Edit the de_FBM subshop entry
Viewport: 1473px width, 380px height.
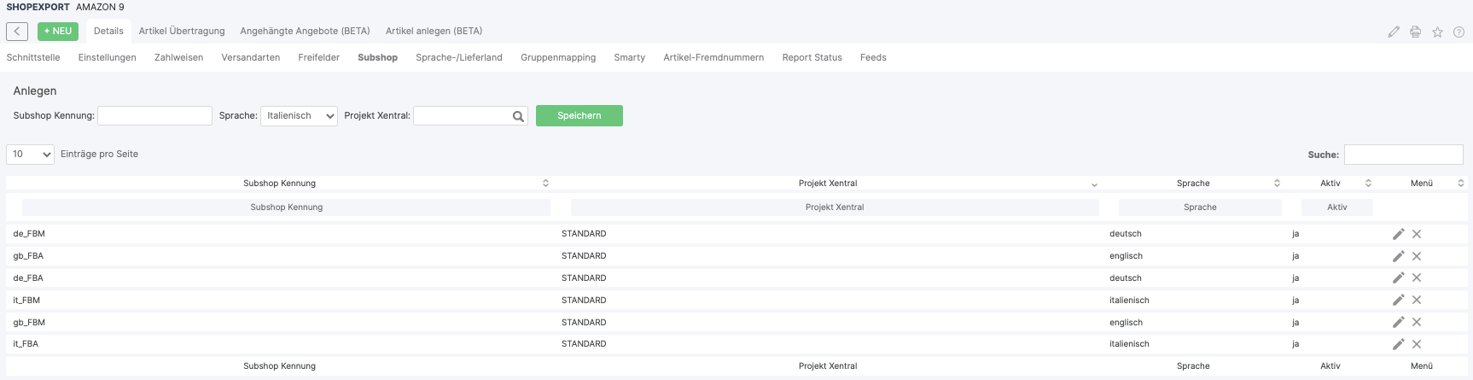[x=1398, y=234]
